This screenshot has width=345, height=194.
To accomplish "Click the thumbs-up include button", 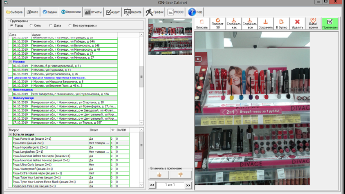I will [x=159, y=175].
